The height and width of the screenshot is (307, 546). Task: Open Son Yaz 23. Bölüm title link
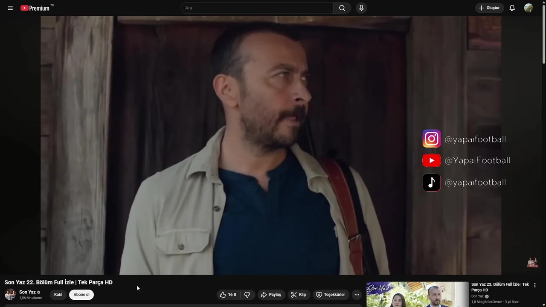coord(500,287)
